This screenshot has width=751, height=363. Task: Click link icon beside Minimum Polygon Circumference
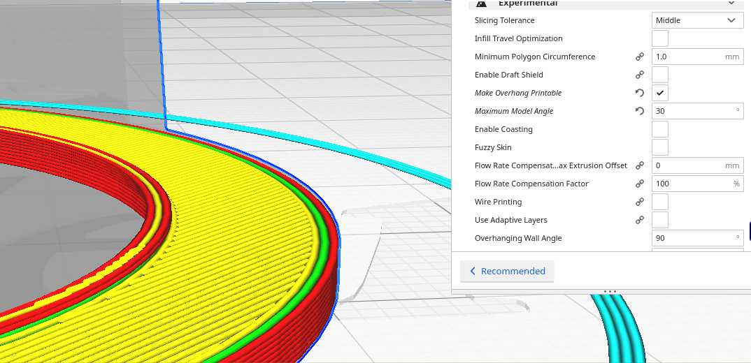coord(639,57)
